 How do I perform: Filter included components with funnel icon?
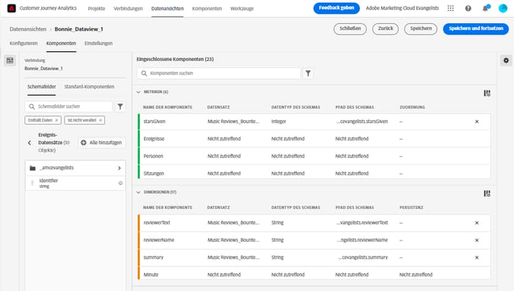click(308, 74)
